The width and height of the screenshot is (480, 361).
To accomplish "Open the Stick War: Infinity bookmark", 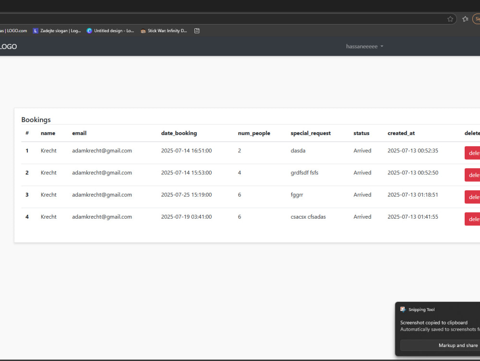I will click(x=164, y=31).
